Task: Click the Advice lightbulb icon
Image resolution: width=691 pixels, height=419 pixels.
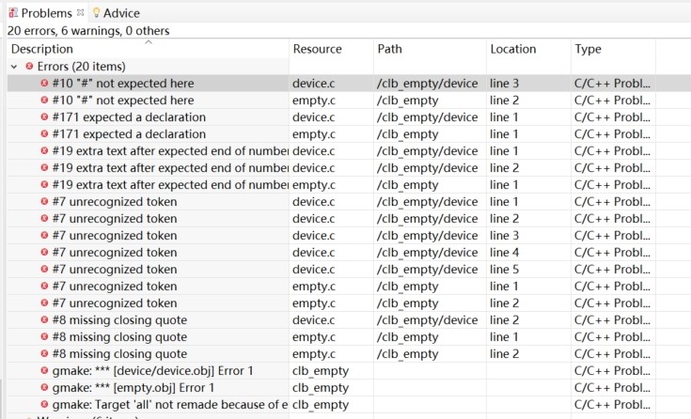Action: 96,13
